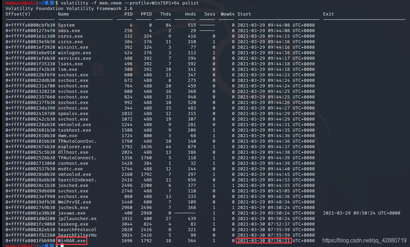
Task: Click the Exit column header
Action: [x=329, y=14]
